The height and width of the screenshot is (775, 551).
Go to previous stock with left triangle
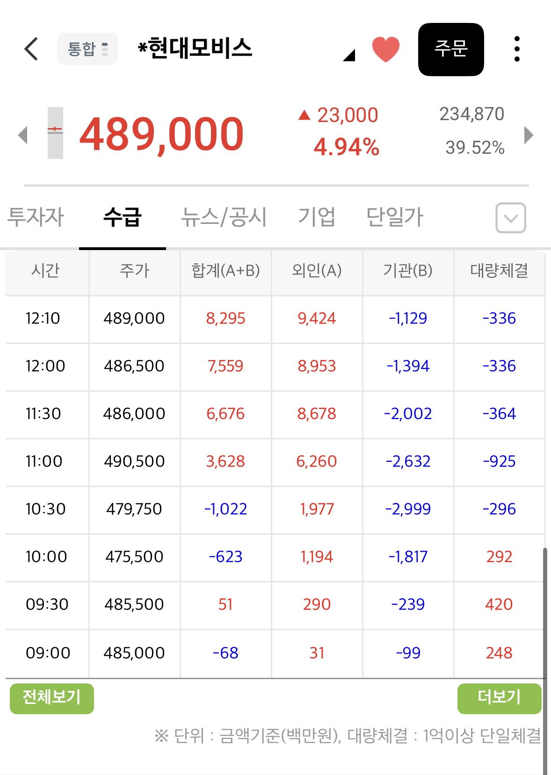[22, 135]
